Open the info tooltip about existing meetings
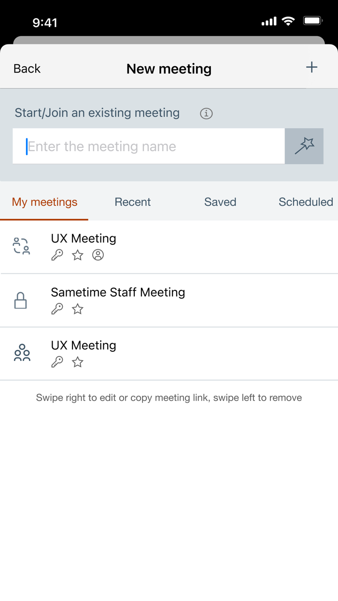This screenshot has width=338, height=601. (x=206, y=114)
